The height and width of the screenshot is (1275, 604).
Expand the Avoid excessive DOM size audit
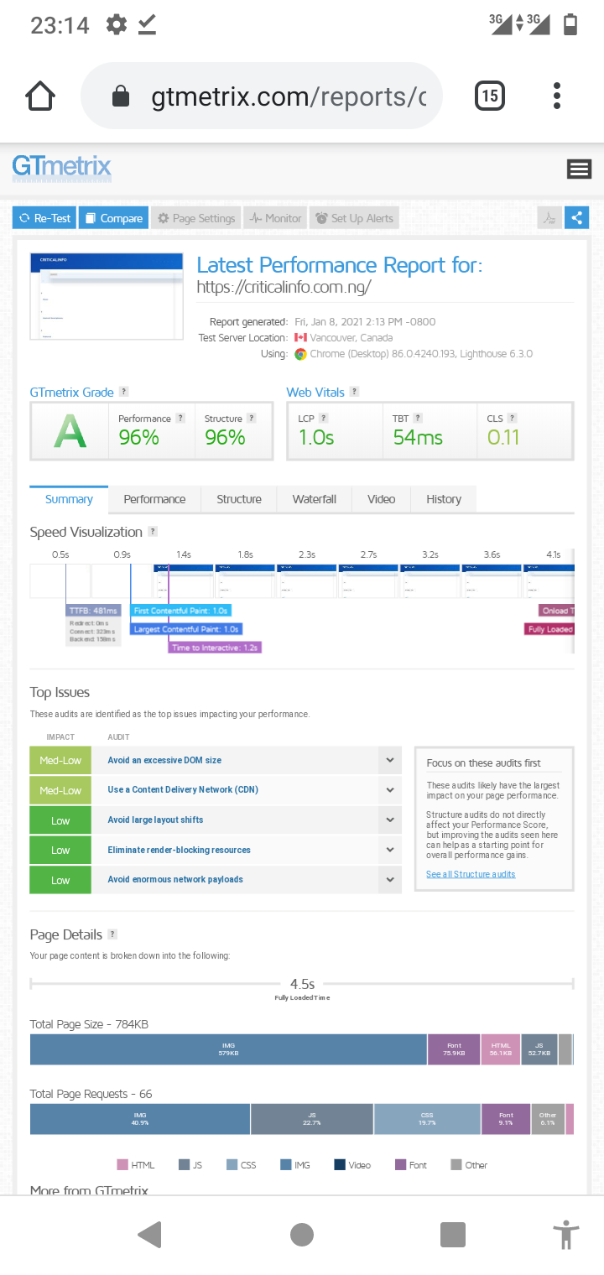pyautogui.click(x=388, y=760)
